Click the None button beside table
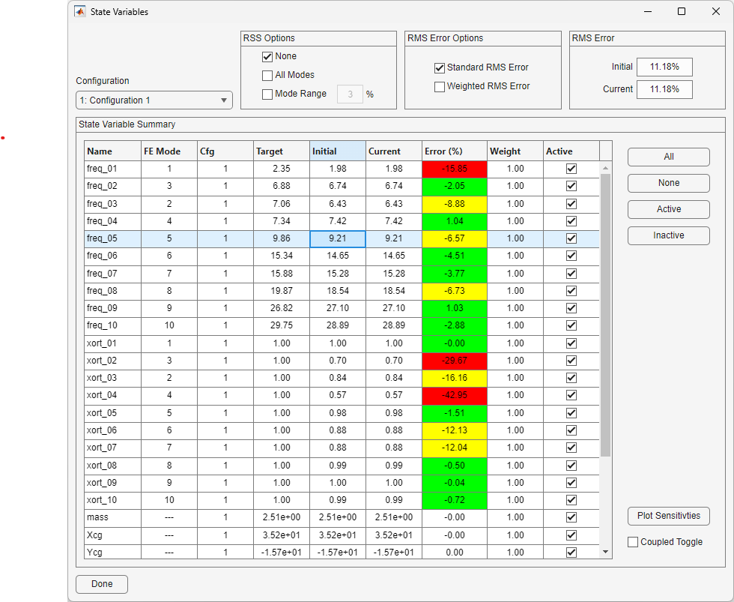 click(x=668, y=183)
